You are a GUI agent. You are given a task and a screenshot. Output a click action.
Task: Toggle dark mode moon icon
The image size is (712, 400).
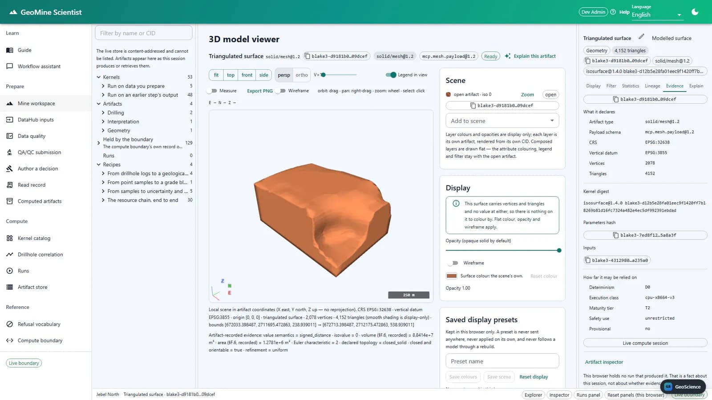(x=695, y=12)
